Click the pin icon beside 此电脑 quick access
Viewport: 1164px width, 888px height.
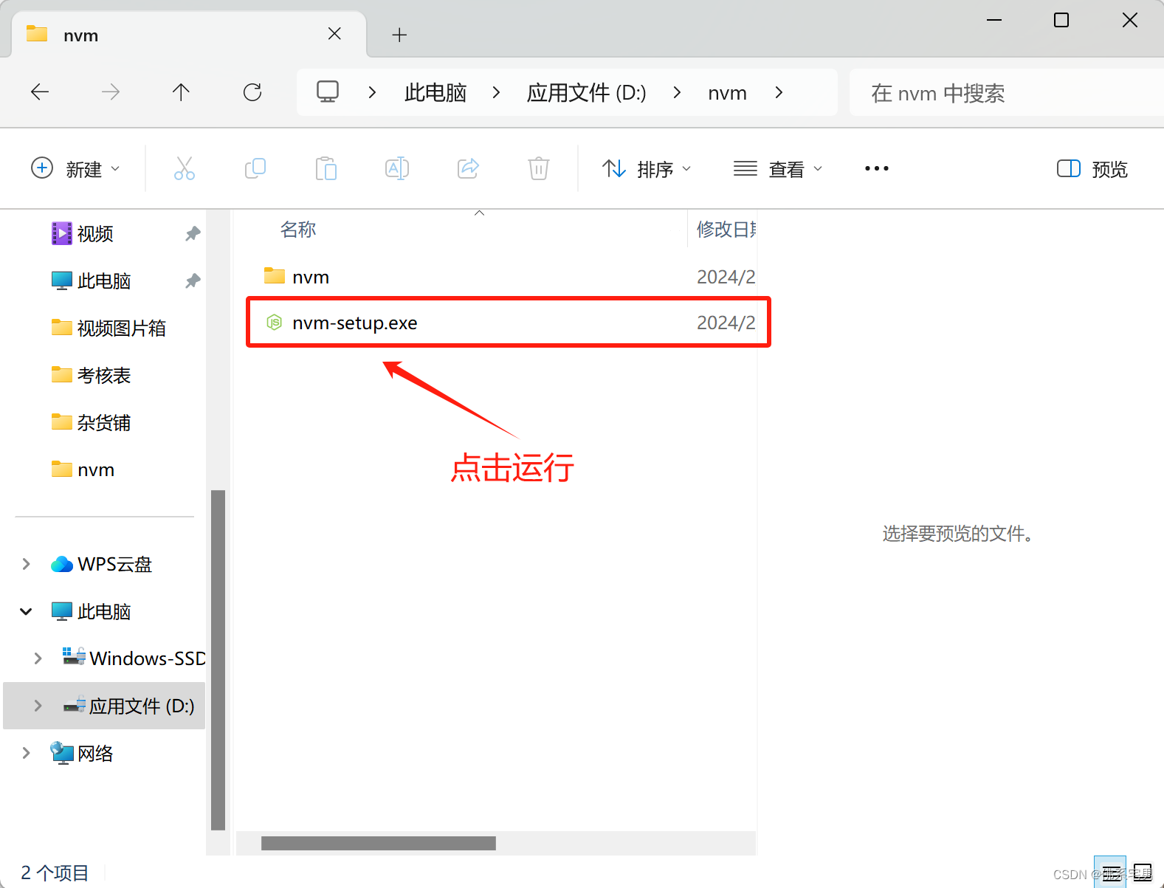[193, 281]
